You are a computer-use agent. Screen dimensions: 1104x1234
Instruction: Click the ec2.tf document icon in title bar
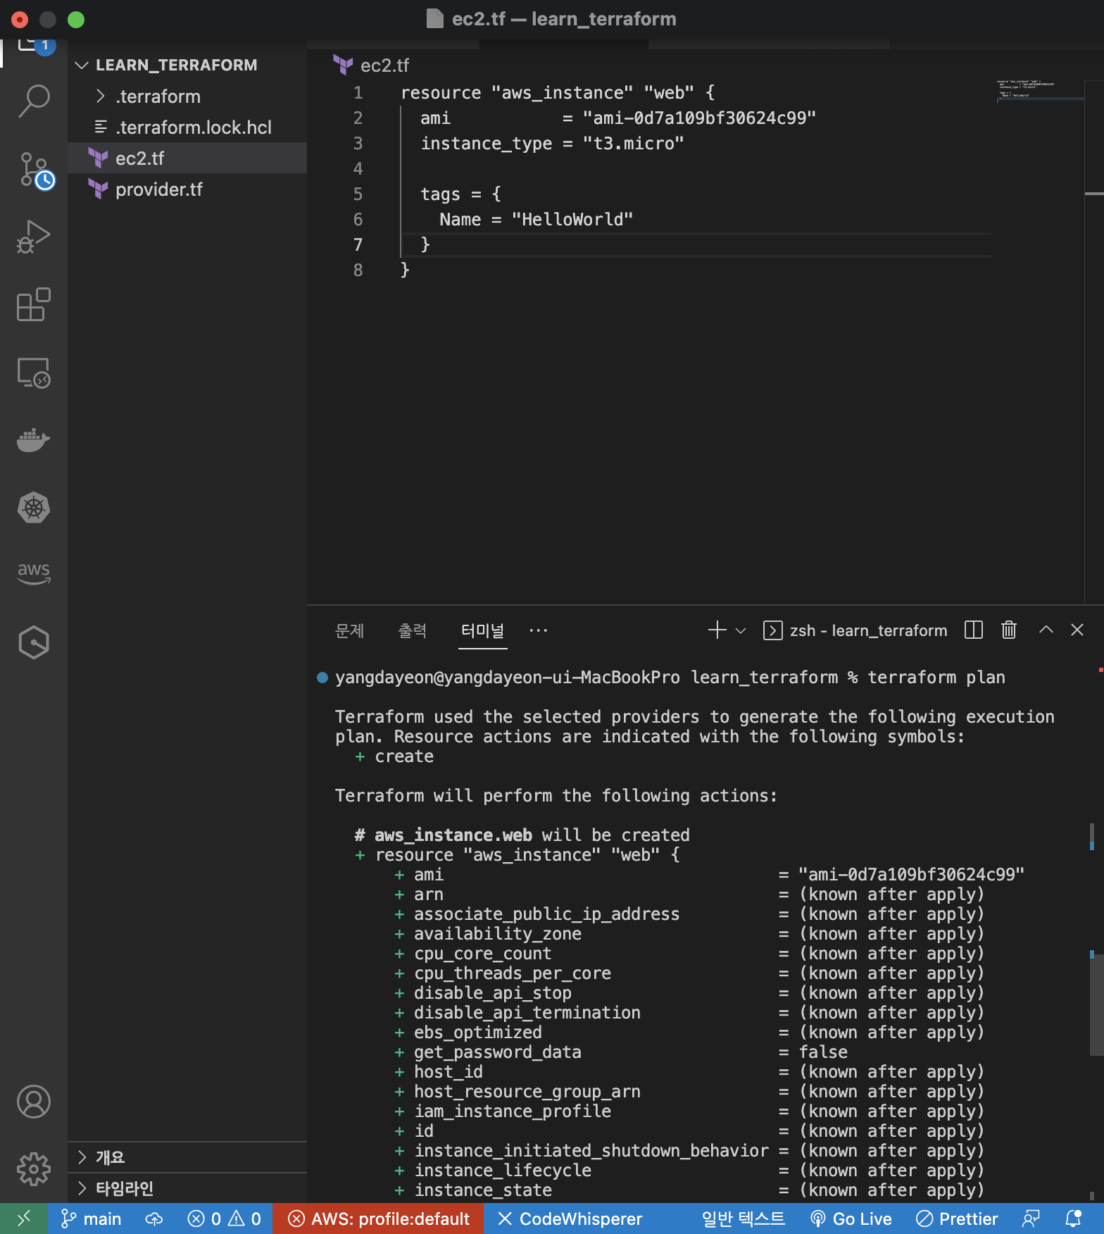click(435, 18)
